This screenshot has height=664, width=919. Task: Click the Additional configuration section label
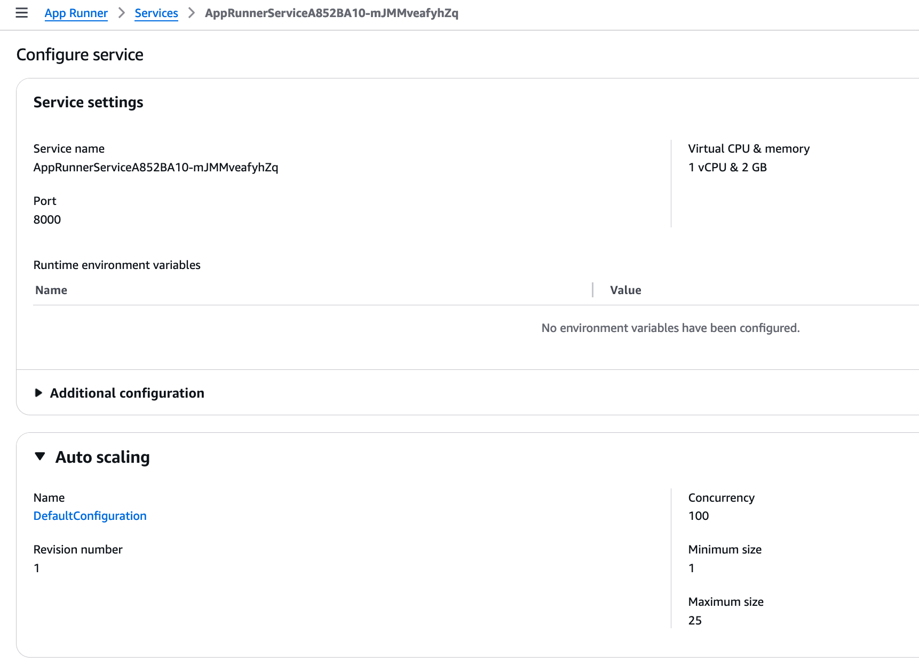pos(127,393)
